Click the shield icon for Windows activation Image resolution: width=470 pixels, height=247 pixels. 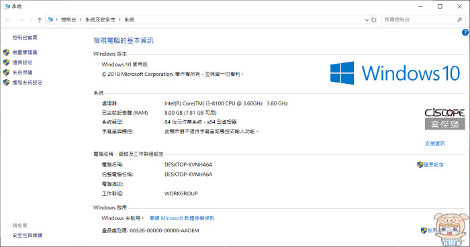click(424, 230)
